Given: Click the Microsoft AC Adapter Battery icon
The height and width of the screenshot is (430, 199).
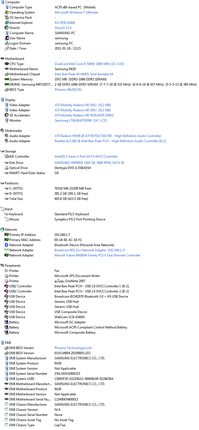Looking at the screenshot, I should pyautogui.click(x=6, y=322).
